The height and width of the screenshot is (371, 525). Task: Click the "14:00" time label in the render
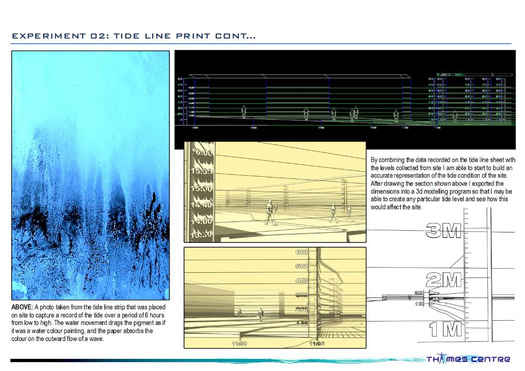click(x=202, y=221)
